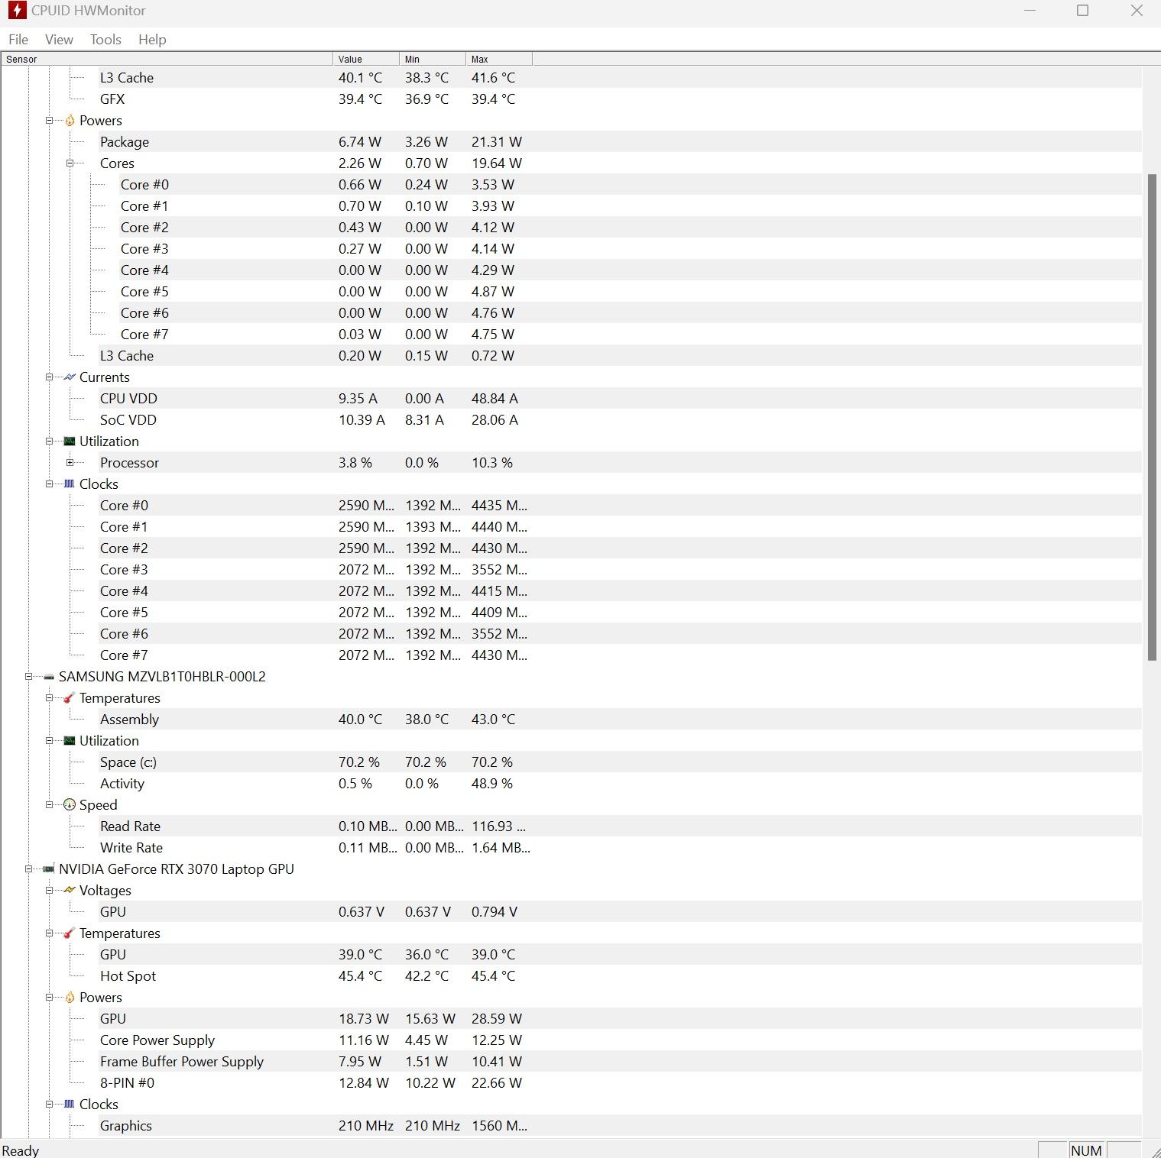The image size is (1161, 1158).
Task: Click the NVIDIA GPU card icon
Action: [x=49, y=869]
